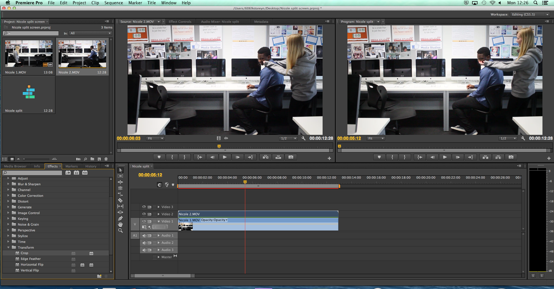This screenshot has height=289, width=554.
Task: Open the Workspace Editing (CS5.5) dropdown
Action: coord(530,15)
